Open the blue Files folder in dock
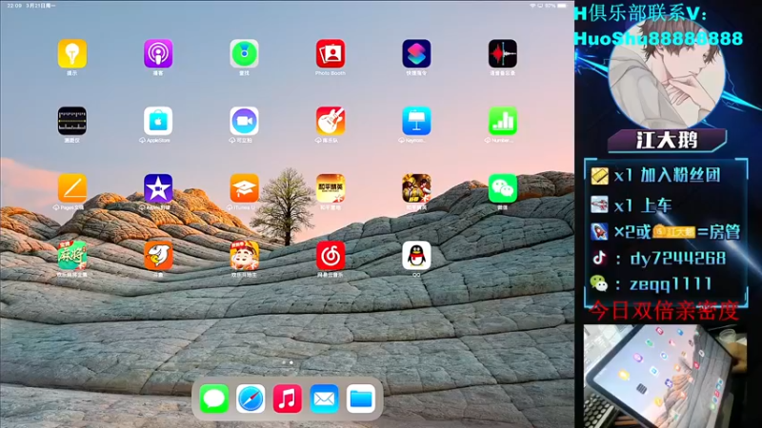762x428 pixels. (x=361, y=399)
